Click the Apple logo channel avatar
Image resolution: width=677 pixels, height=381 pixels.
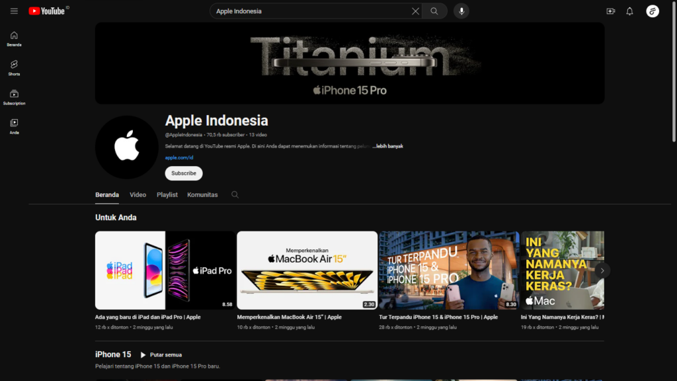pos(127,148)
